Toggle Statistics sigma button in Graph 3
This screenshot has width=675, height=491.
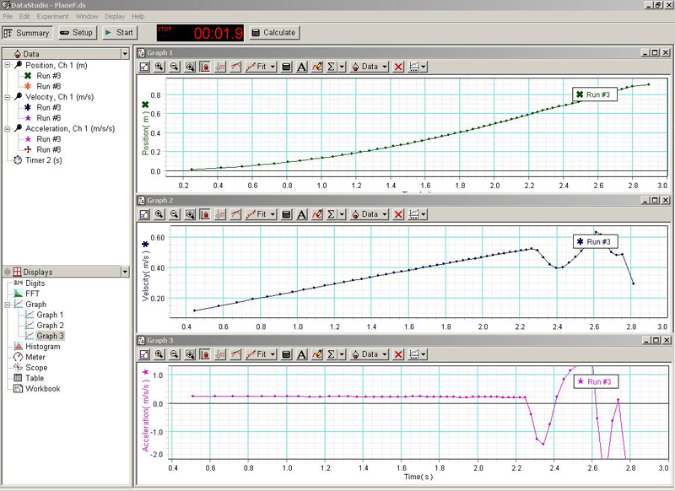332,353
